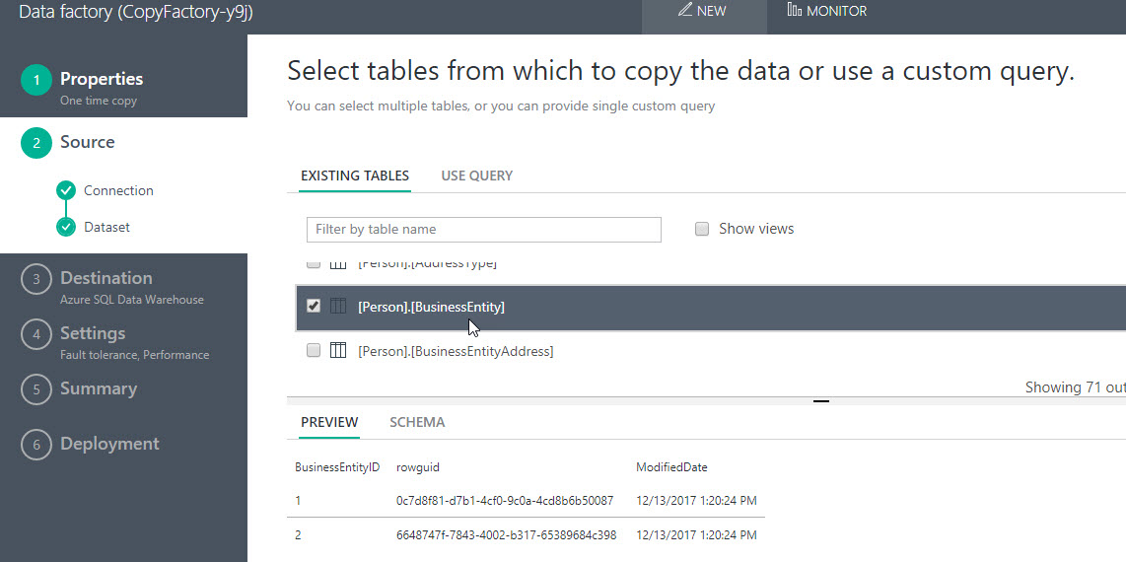Click the step 5 Summary circle icon

[x=36, y=389]
